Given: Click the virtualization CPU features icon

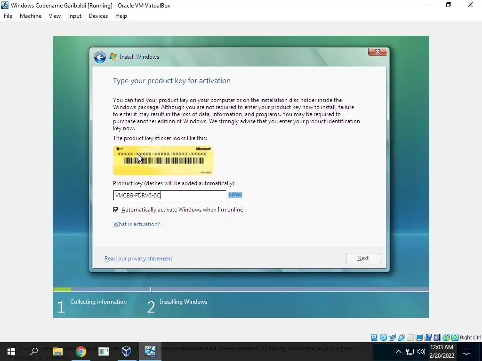Looking at the screenshot, I should [x=437, y=337].
